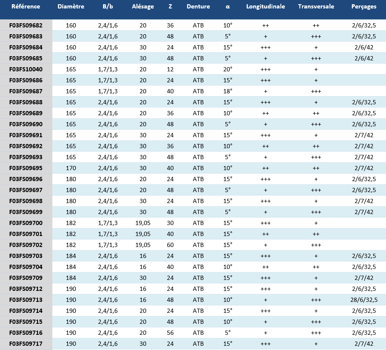Click alésage 19,05 in row F03FS09700
This screenshot has height=350, width=386.
(x=143, y=223)
